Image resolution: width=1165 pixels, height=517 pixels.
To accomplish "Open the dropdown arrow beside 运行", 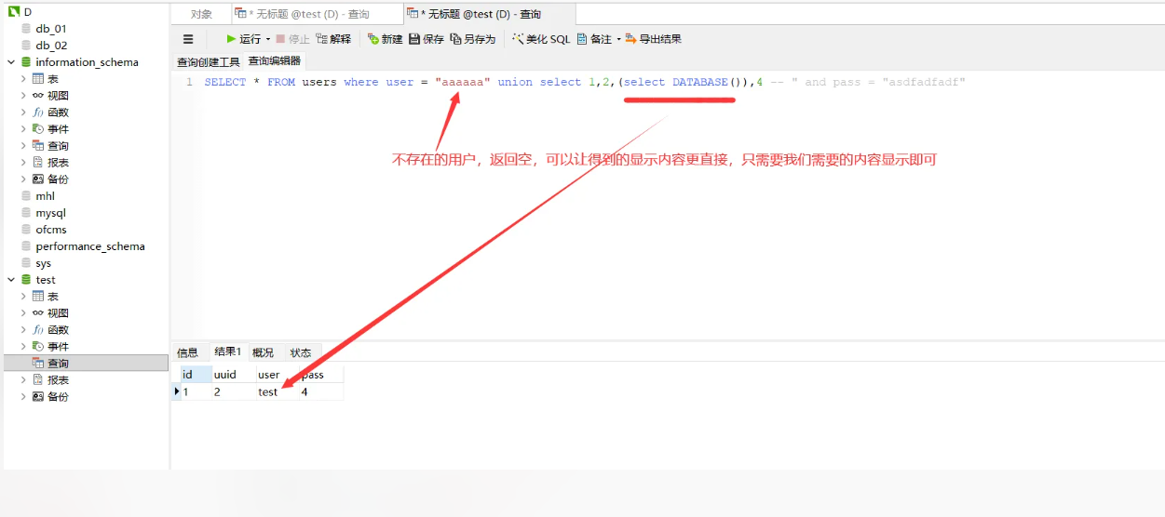I will point(268,39).
